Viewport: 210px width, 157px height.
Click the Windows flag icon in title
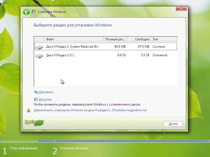click(x=34, y=12)
